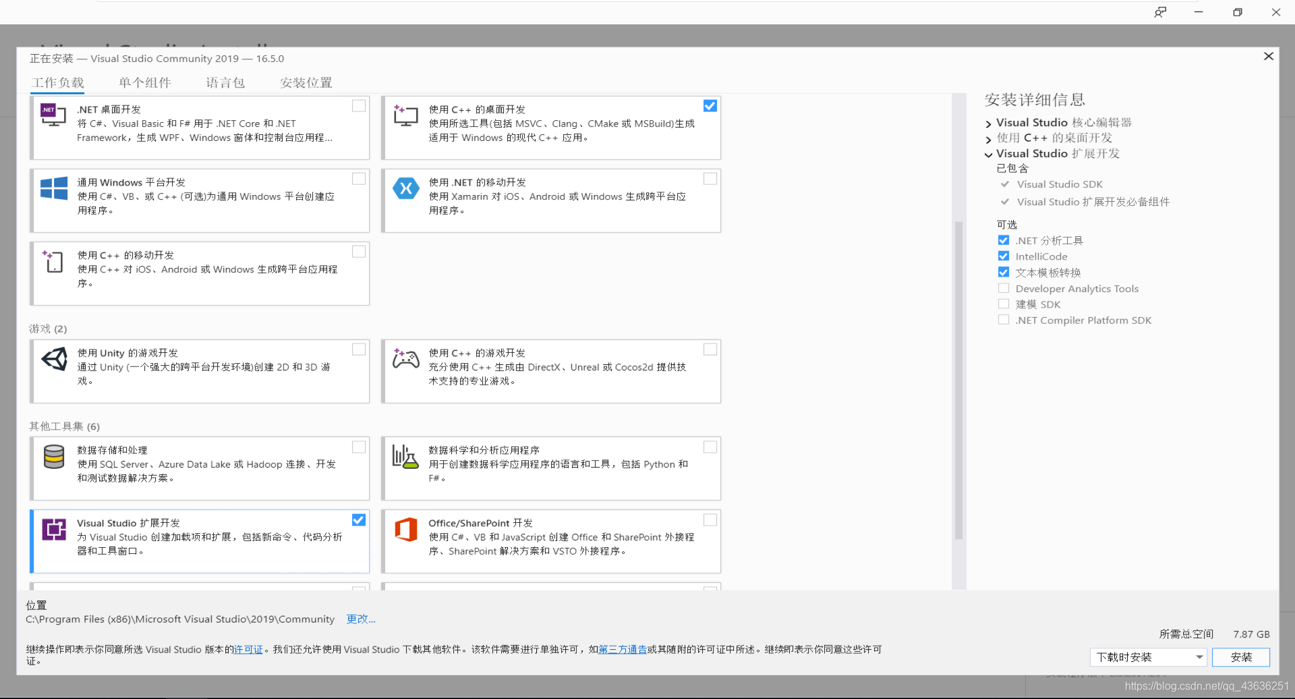The width and height of the screenshot is (1295, 699).
Task: Click the 安装 button
Action: [1241, 657]
